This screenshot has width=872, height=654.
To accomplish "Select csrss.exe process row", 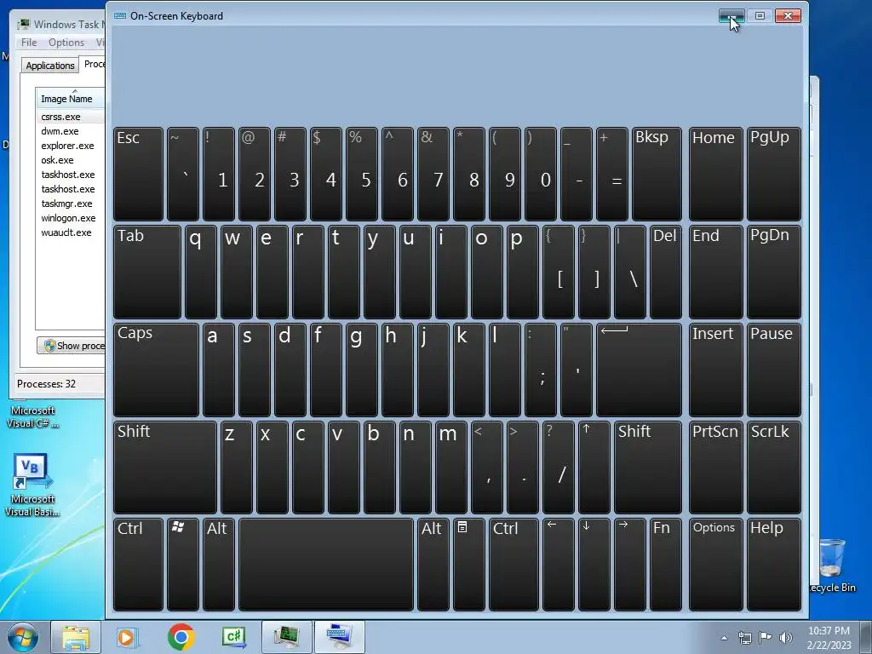I will 72,117.
